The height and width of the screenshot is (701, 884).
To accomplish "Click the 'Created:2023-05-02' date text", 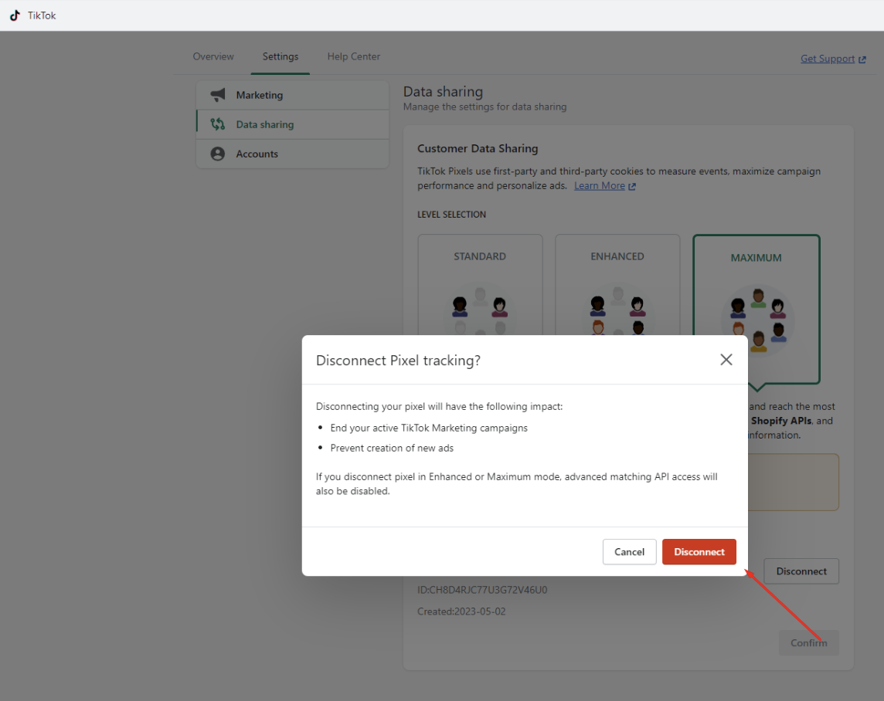I will click(x=461, y=611).
